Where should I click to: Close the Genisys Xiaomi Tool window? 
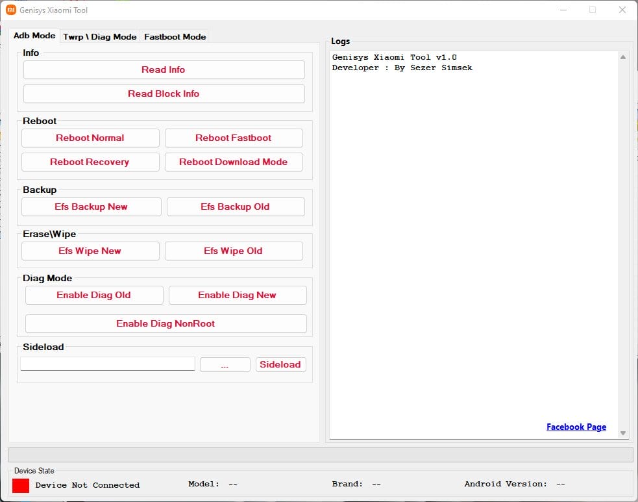coord(622,10)
